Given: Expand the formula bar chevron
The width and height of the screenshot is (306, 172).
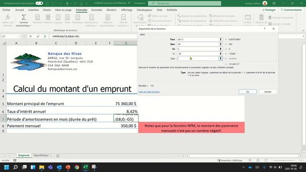Looking at the screenshot, I should [x=303, y=36].
